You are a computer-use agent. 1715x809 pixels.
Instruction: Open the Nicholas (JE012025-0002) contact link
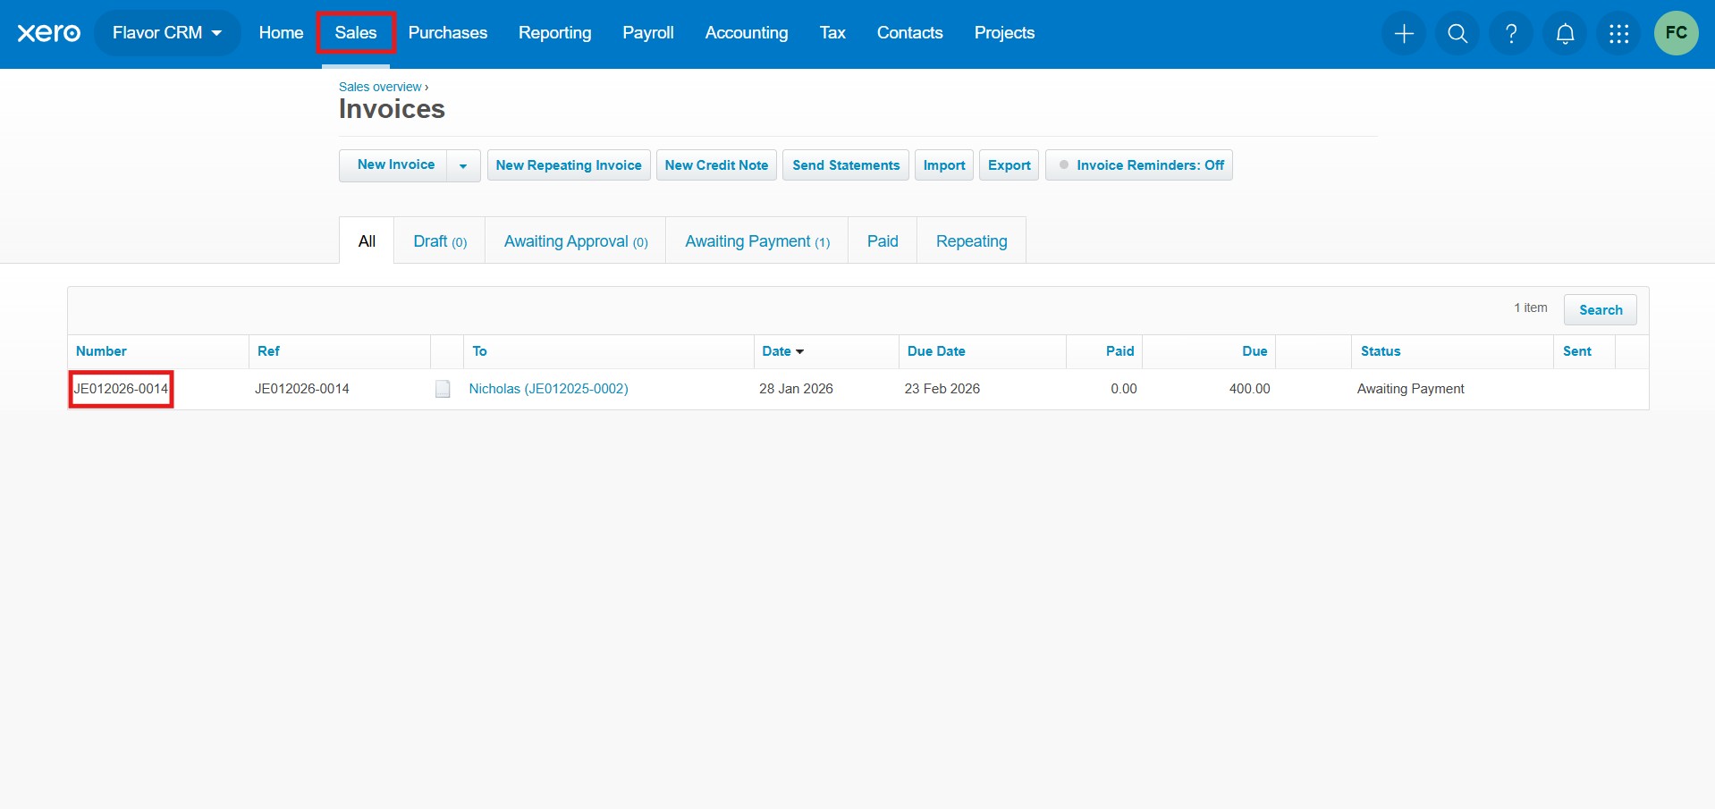pyautogui.click(x=548, y=389)
